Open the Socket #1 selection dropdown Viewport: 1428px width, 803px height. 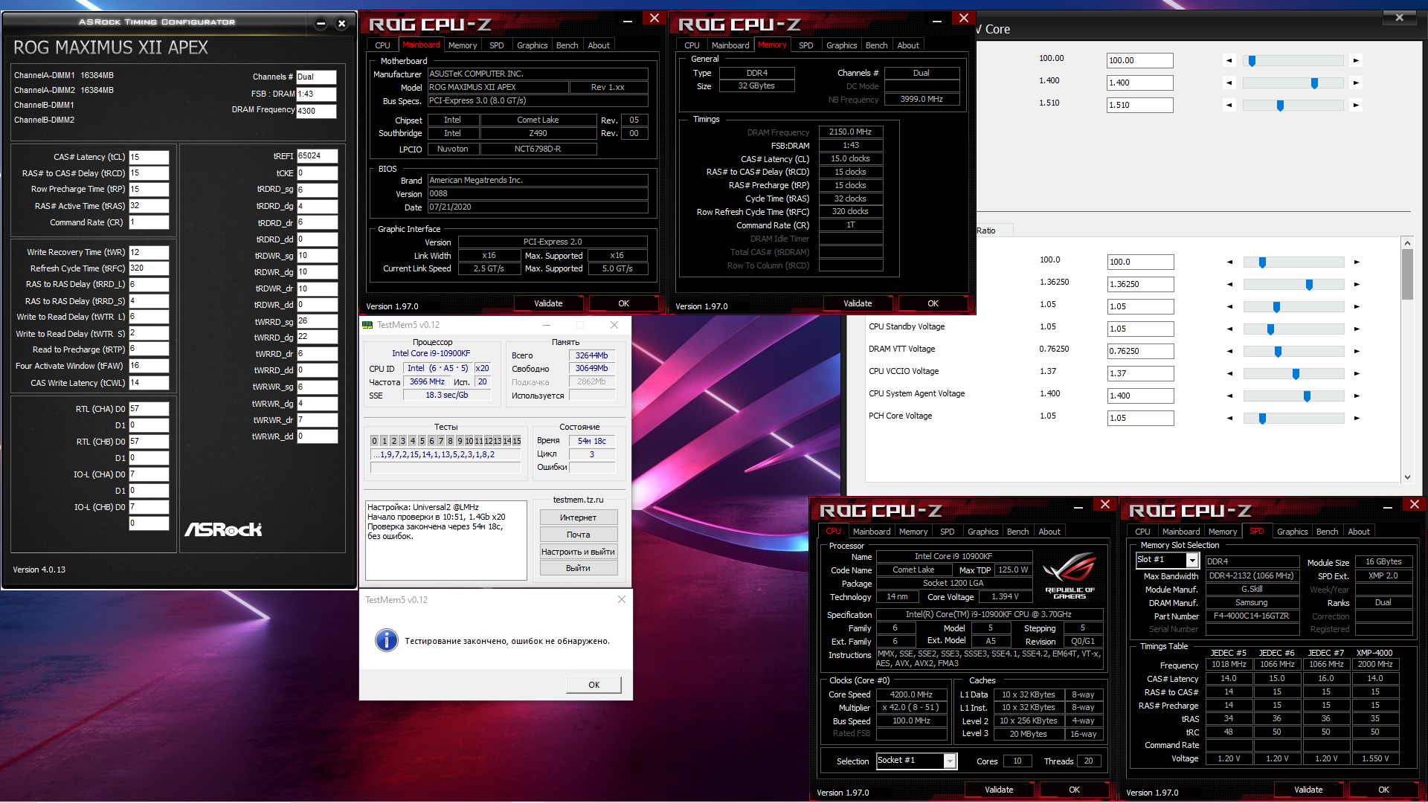[x=950, y=761]
